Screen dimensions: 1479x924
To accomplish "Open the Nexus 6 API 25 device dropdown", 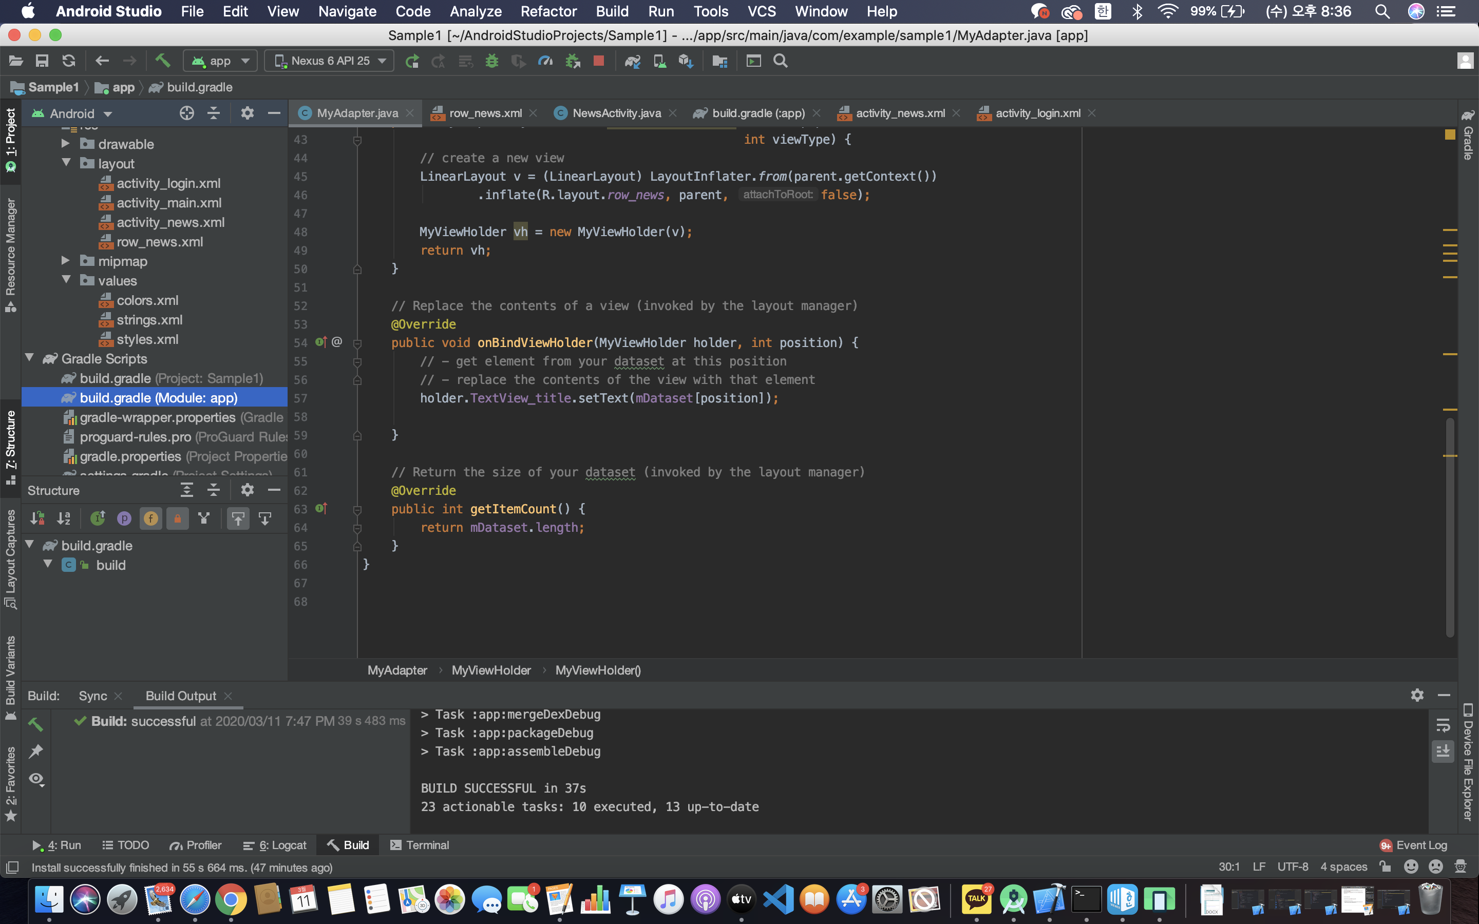I will coord(329,61).
